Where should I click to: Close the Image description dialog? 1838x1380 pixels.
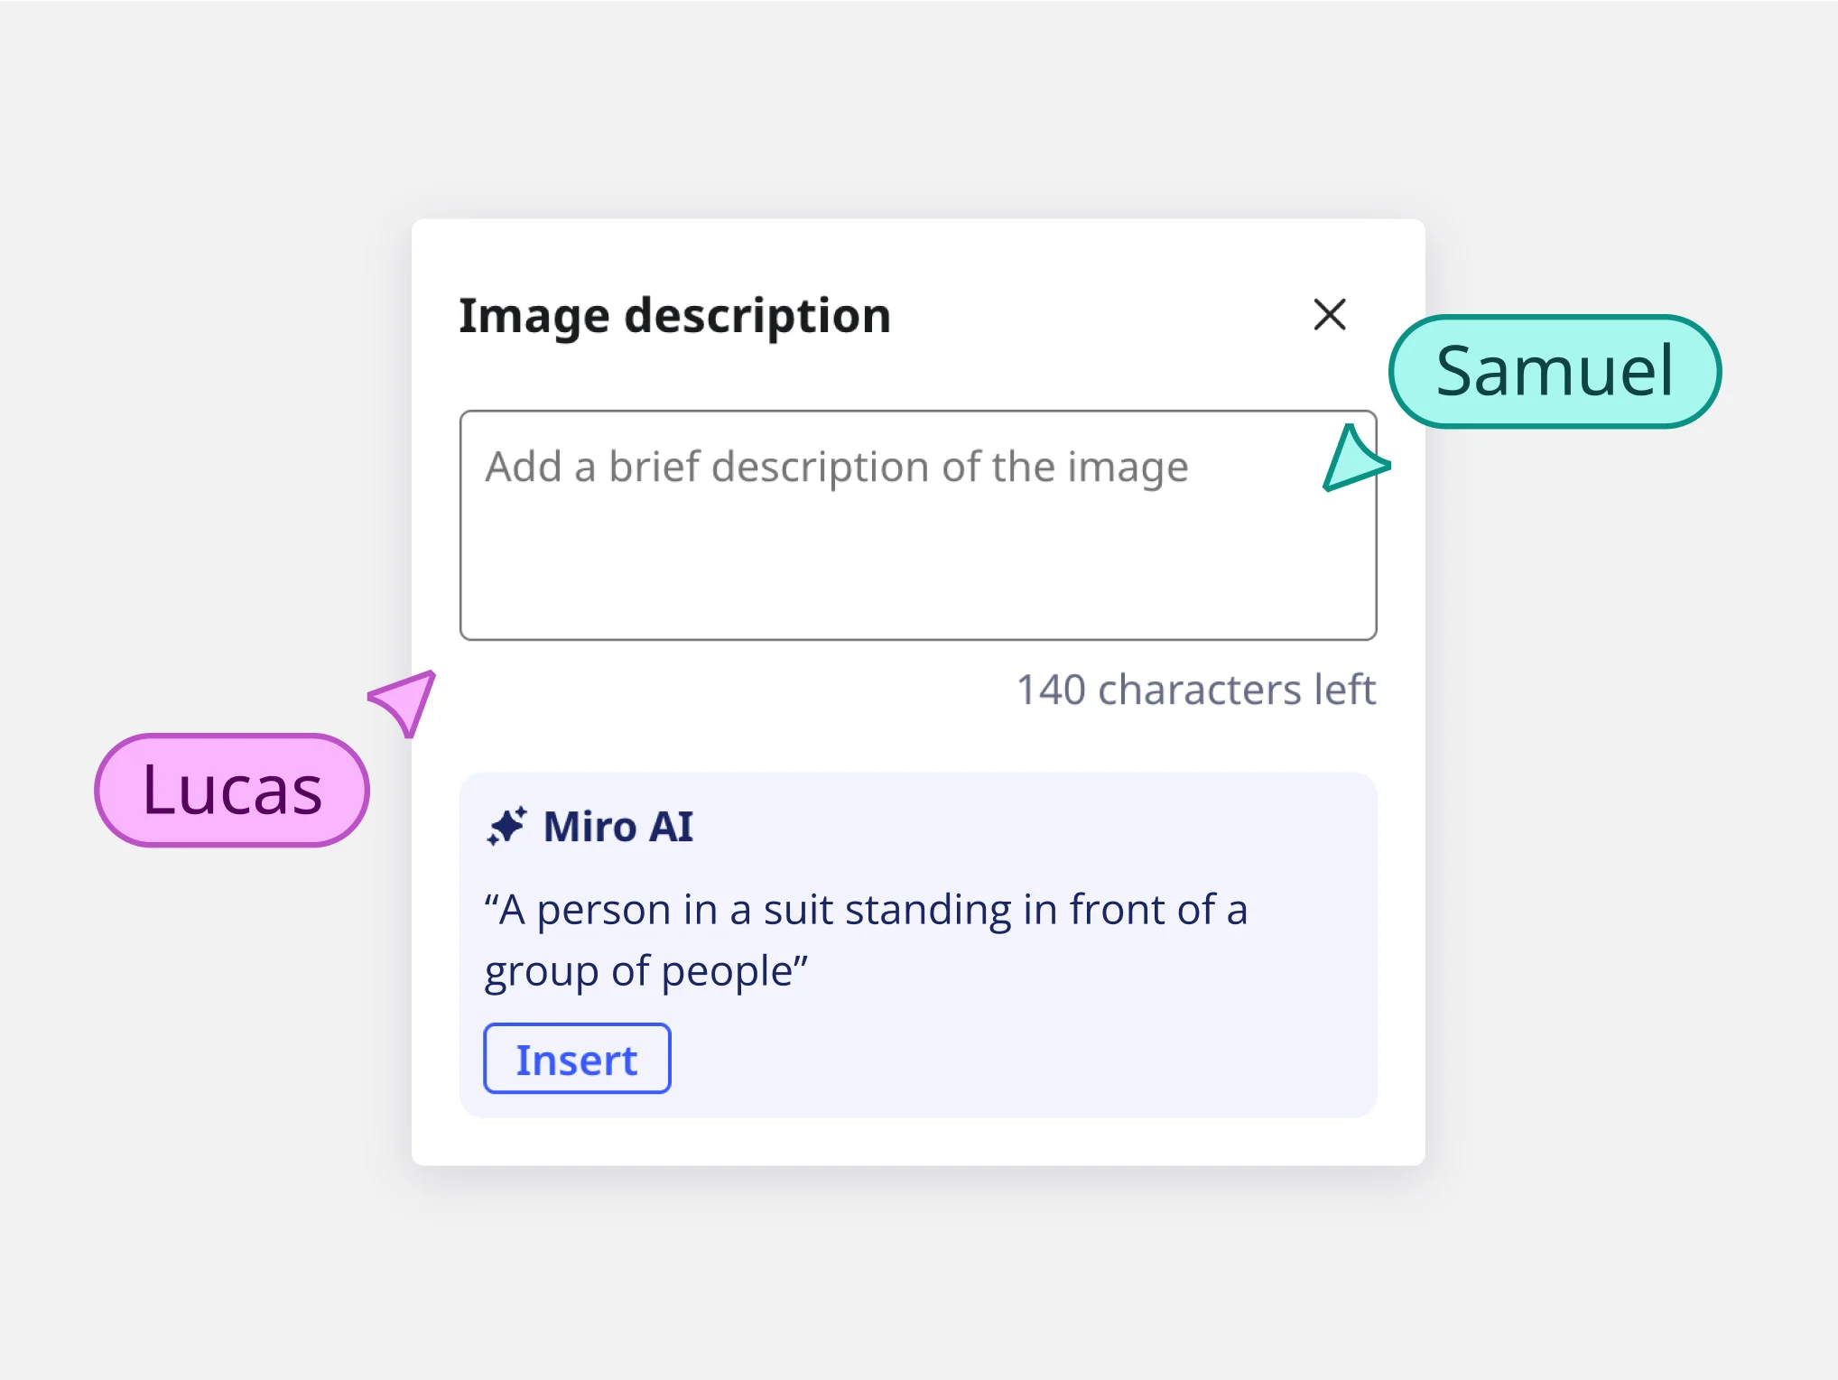point(1329,315)
